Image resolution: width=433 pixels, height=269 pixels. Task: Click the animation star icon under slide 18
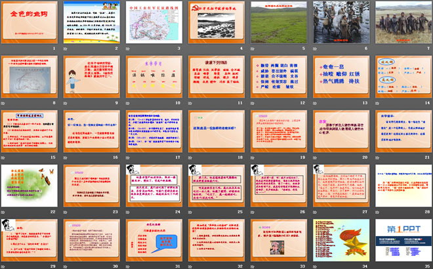click(x=190, y=157)
